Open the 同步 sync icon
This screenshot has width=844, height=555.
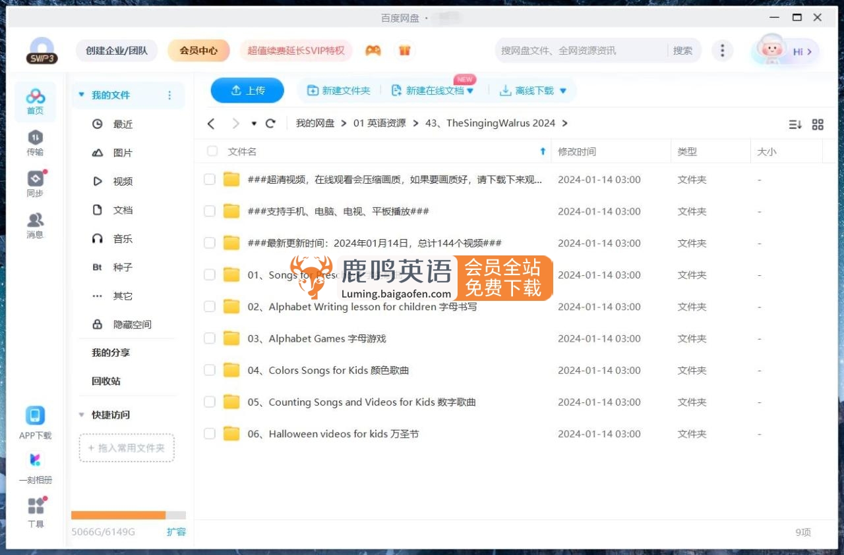tap(35, 184)
